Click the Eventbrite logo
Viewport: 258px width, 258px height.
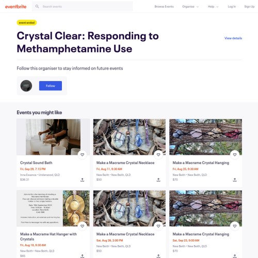[15, 7]
